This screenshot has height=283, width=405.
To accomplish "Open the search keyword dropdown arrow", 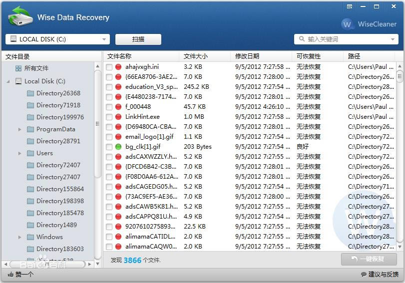I will point(393,39).
